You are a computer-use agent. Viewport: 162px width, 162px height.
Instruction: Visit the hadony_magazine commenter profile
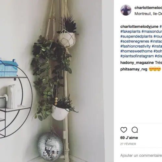(x=137, y=63)
